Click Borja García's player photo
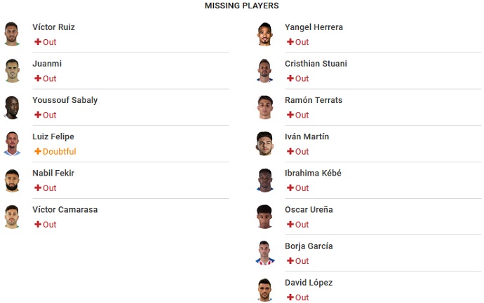 [264, 253]
